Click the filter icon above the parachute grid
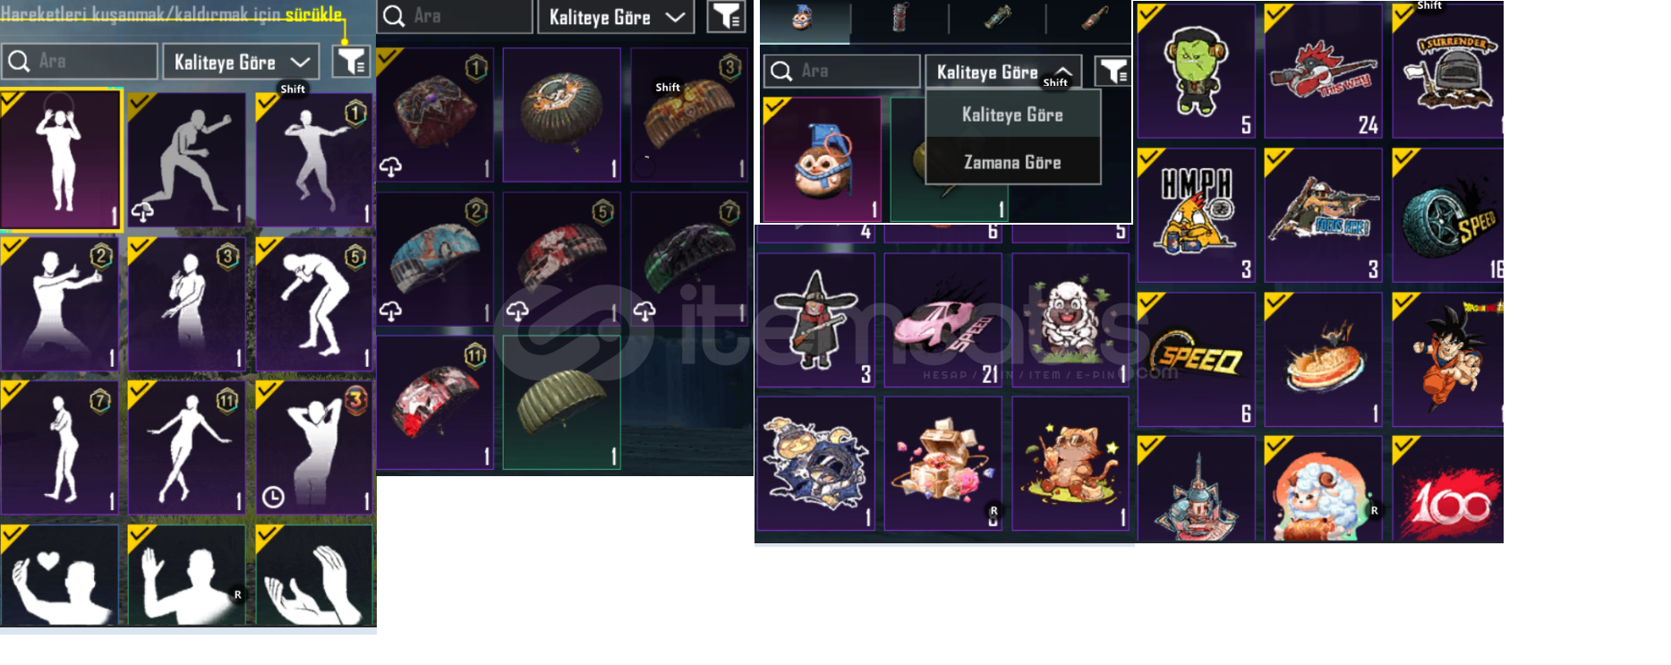Viewport: 1671px width, 665px height. (x=726, y=16)
